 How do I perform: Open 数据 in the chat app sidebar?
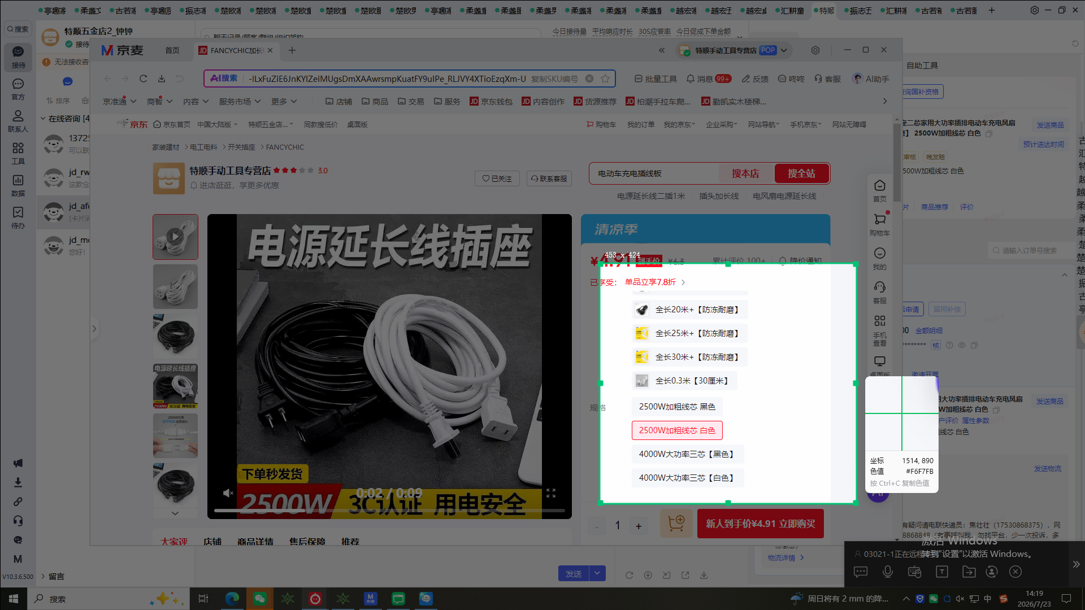[x=18, y=186]
